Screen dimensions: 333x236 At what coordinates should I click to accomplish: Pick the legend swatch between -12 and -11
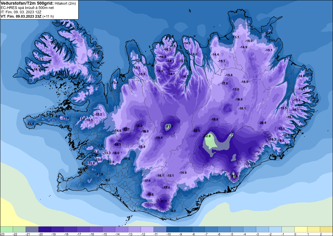(147, 229)
